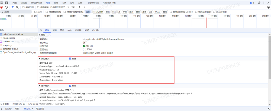The width and height of the screenshot is (271, 111).
Task: Filter by CSS request type
Action: point(114,12)
